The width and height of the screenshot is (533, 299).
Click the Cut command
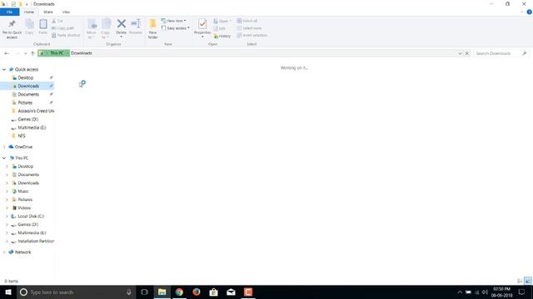click(57, 21)
